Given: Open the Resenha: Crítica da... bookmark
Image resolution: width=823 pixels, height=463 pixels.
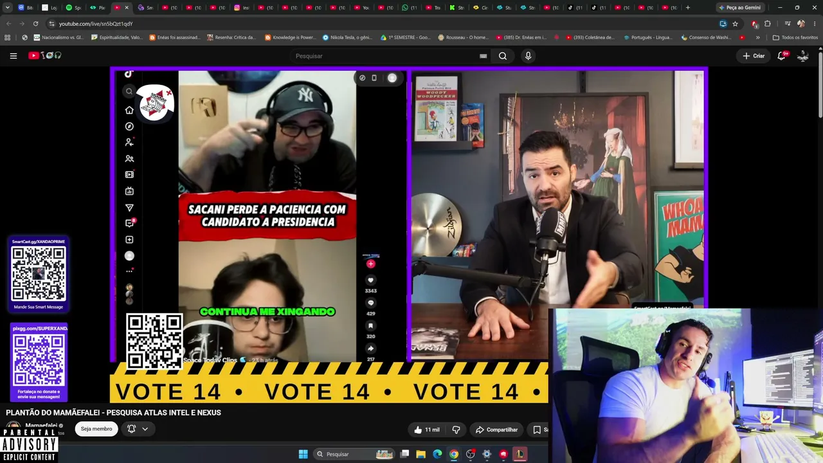Looking at the screenshot, I should pos(231,37).
